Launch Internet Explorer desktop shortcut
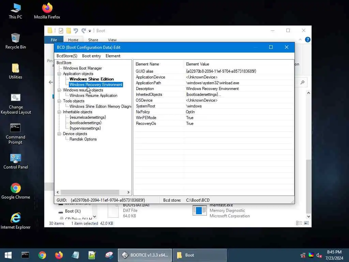The height and width of the screenshot is (262, 349). click(x=16, y=221)
